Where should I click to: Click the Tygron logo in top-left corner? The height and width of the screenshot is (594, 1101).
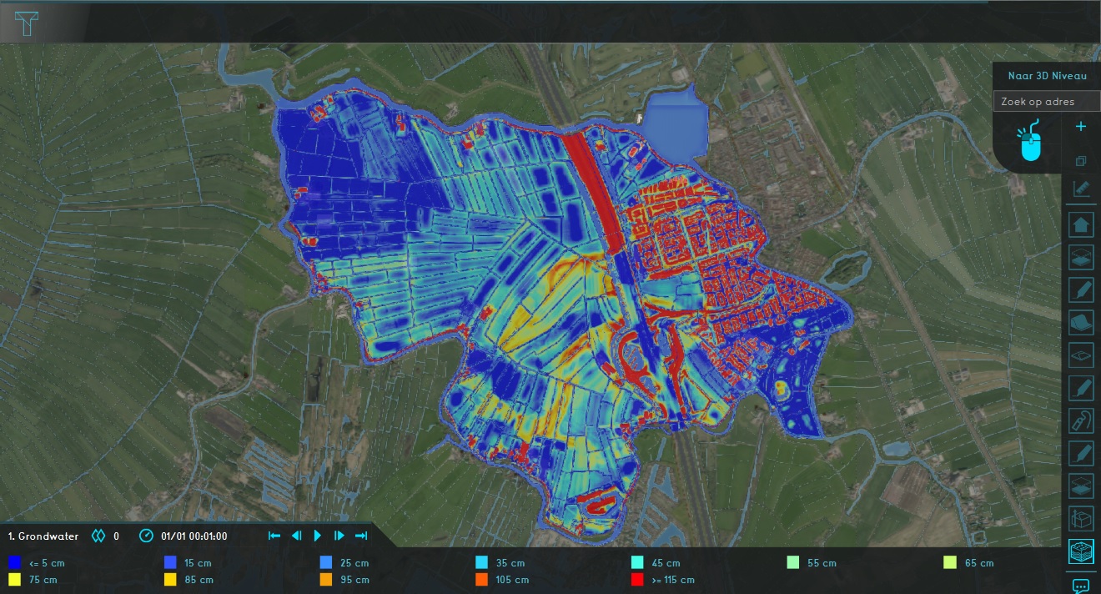click(x=27, y=23)
